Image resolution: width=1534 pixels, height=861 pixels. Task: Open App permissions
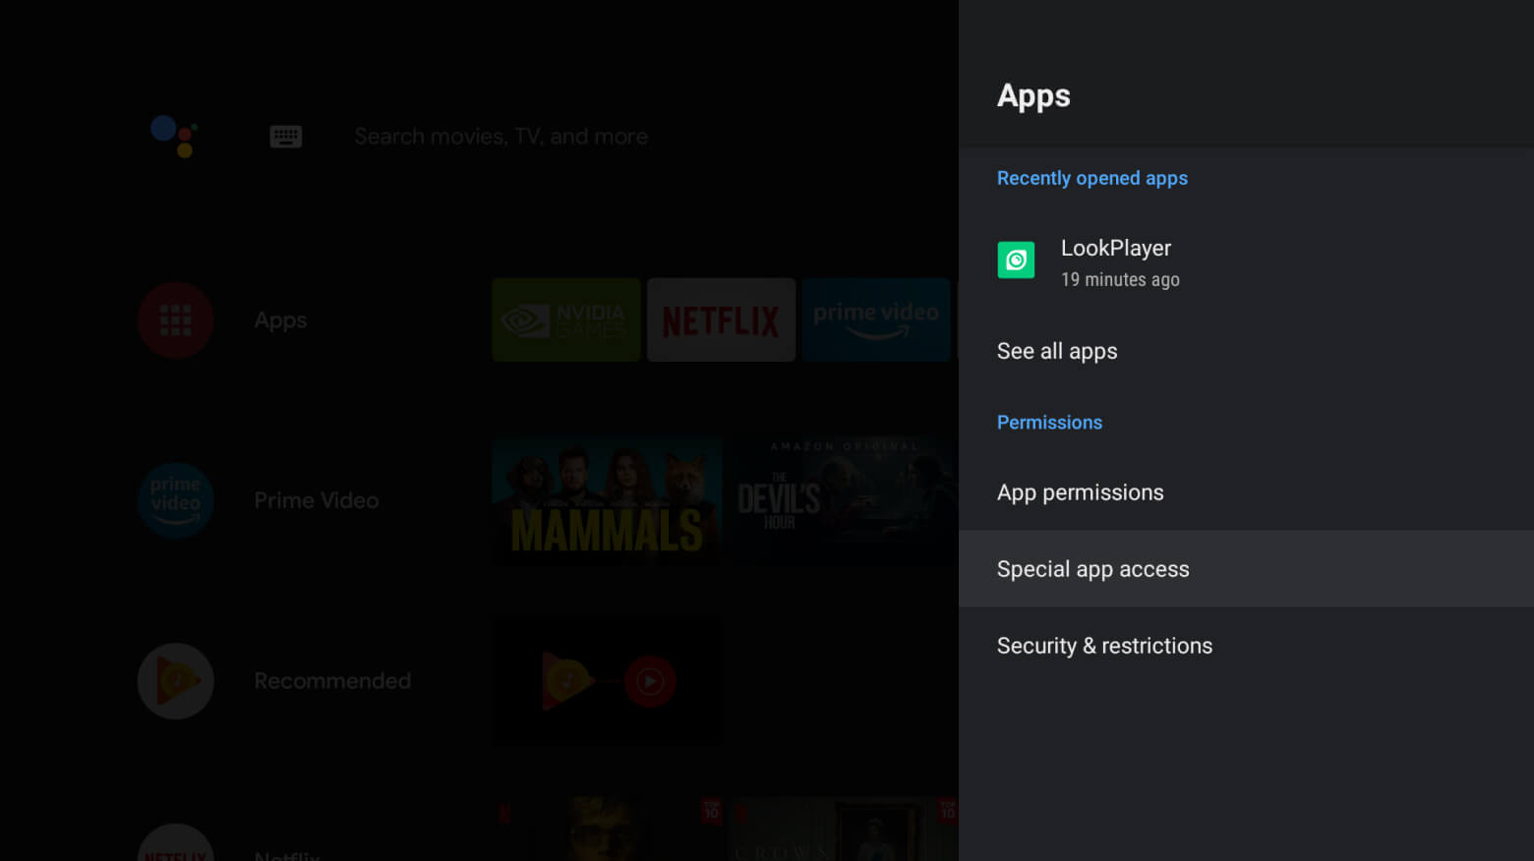[1080, 491]
